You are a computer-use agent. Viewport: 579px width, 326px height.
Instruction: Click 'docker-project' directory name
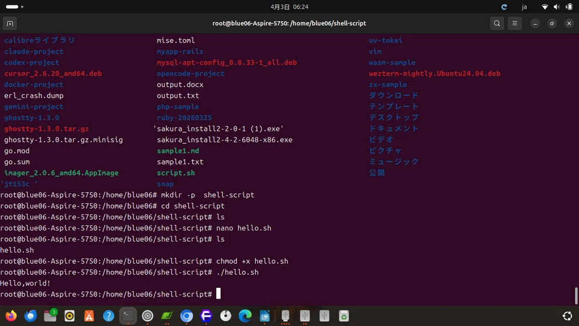tap(34, 85)
